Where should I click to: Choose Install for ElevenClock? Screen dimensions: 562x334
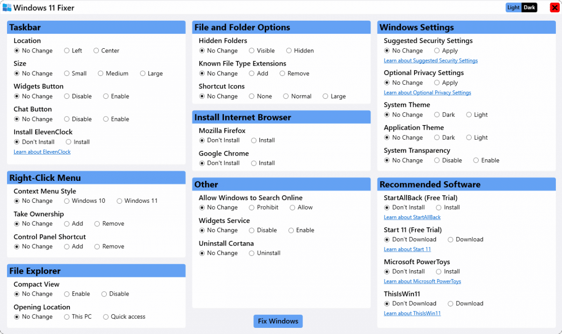tap(69, 141)
